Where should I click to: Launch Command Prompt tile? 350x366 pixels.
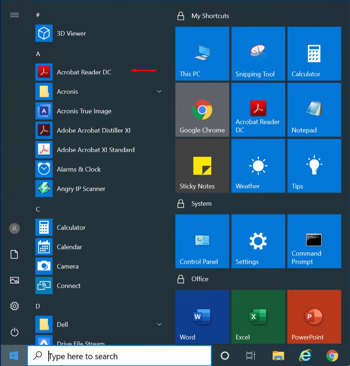tap(314, 241)
